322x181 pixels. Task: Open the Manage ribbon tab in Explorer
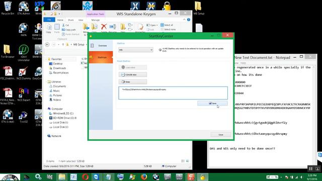click(x=95, y=20)
